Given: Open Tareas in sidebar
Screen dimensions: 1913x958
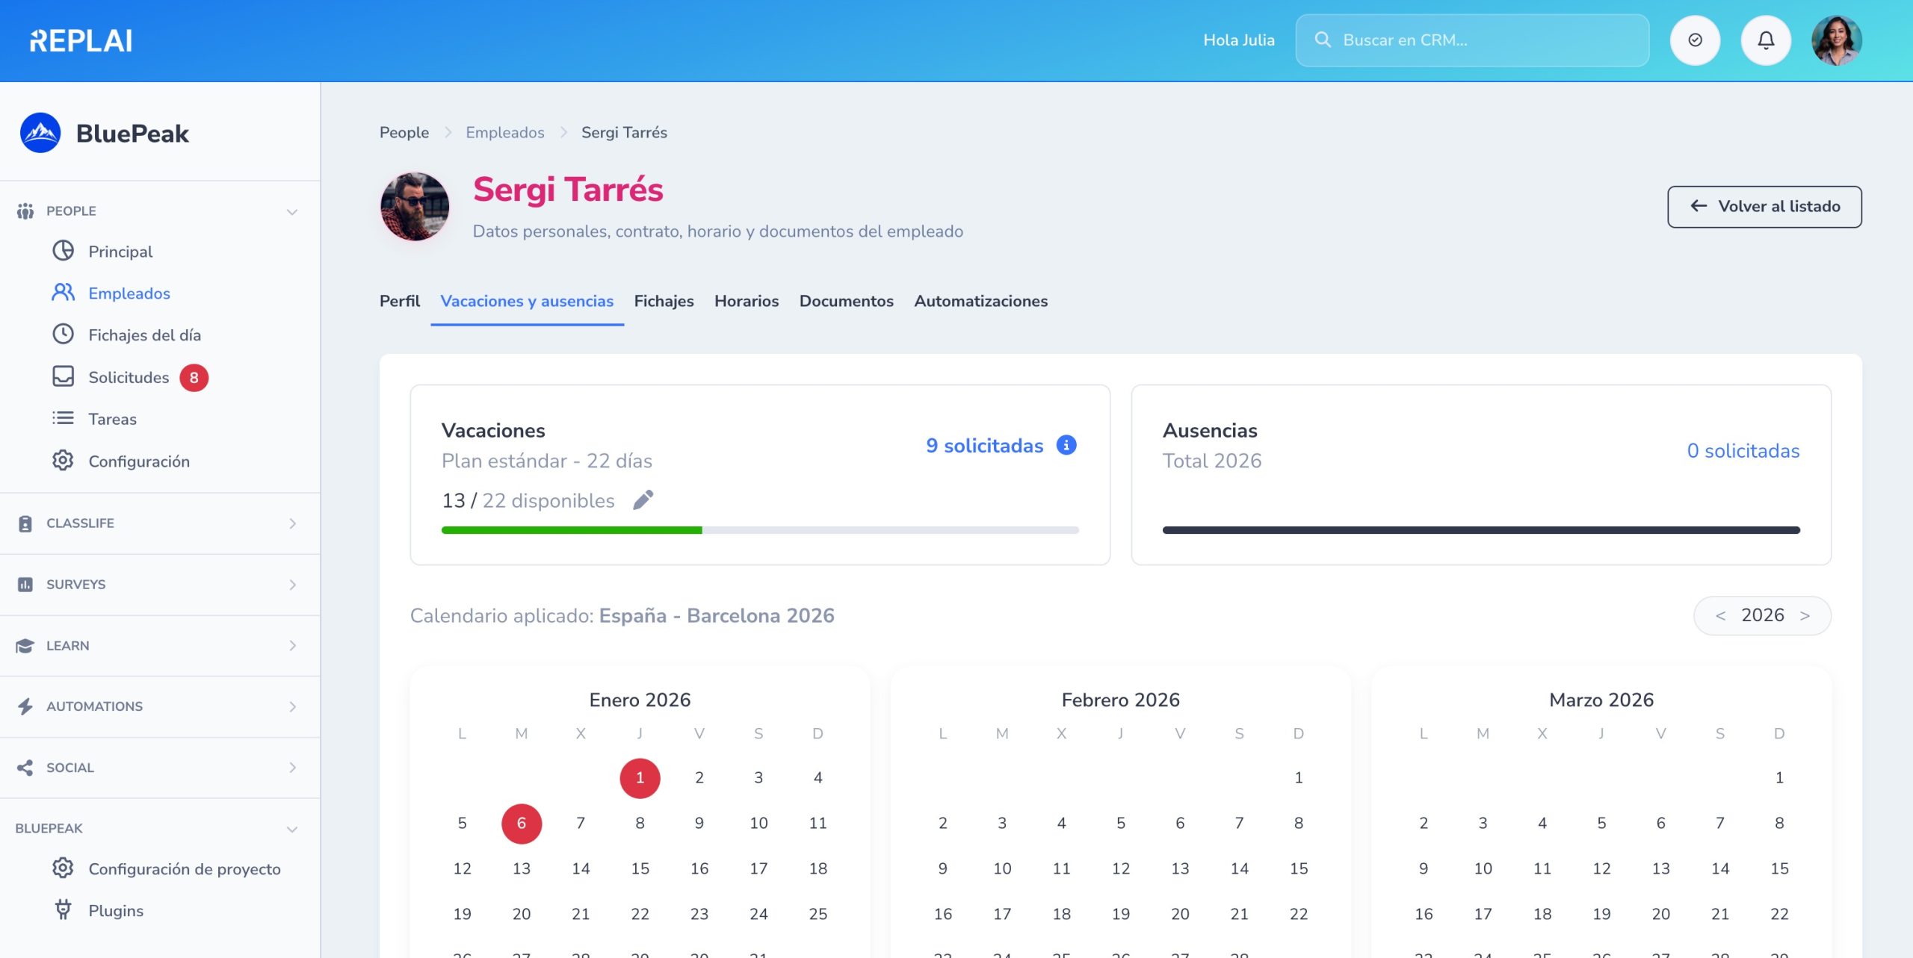Looking at the screenshot, I should point(112,419).
